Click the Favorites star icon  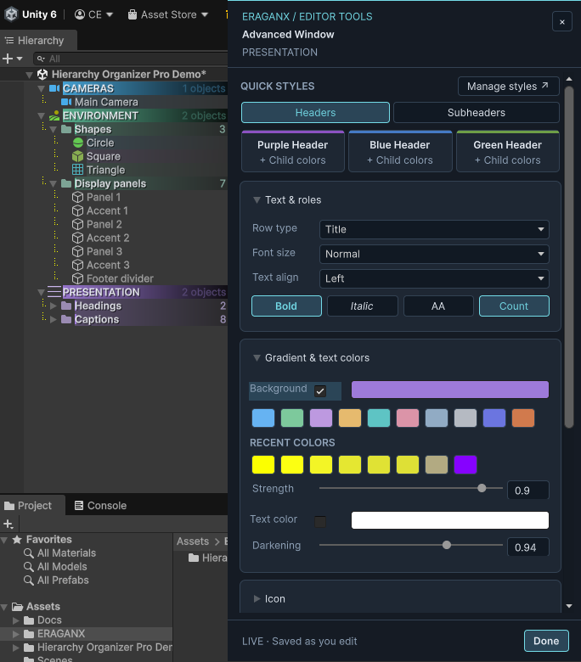point(17,539)
